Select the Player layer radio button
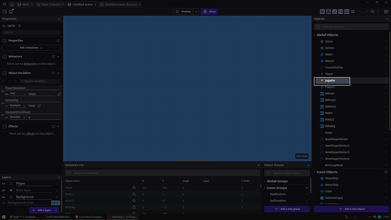 pyautogui.click(x=11, y=184)
